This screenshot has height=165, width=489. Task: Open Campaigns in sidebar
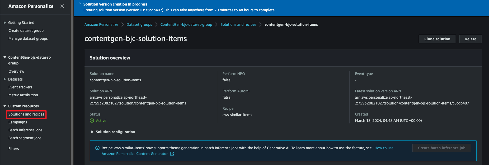18,122
